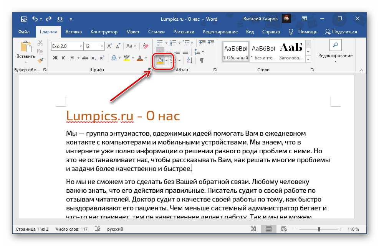The height and width of the screenshot is (246, 379).
Task: Open Change Case Aa dropdown
Action: click(131, 46)
